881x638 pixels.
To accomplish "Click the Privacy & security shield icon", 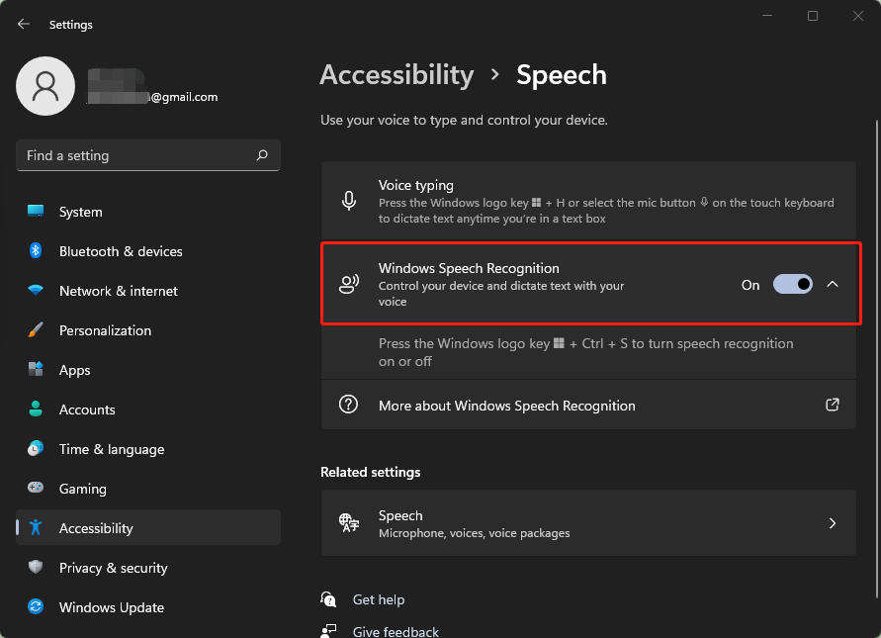I will 36,568.
